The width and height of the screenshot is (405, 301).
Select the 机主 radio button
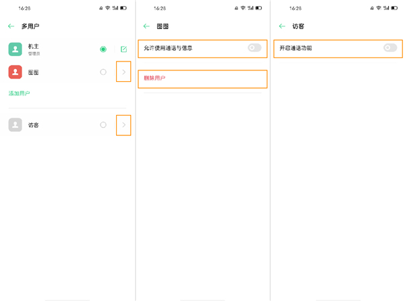coord(103,49)
